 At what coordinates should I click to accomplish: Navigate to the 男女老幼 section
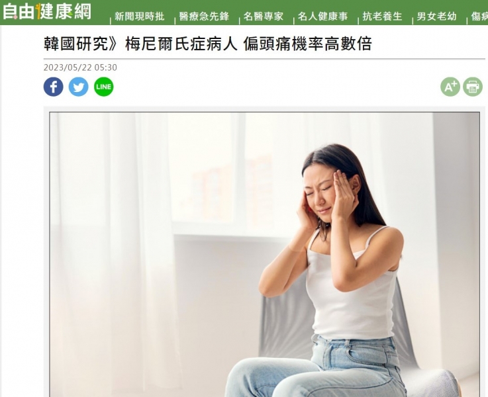436,17
